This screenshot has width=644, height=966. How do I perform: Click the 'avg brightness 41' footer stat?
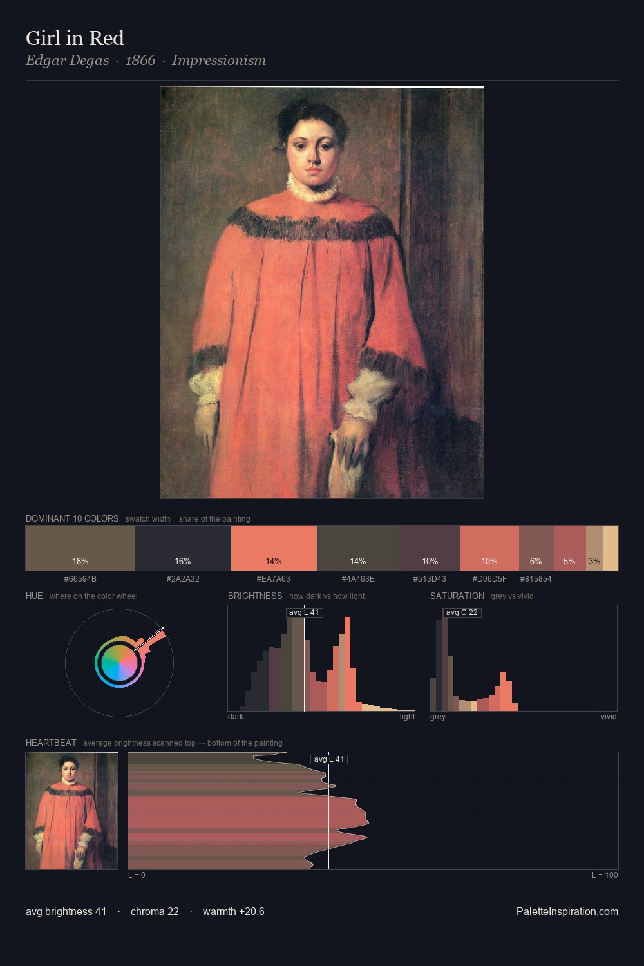66,912
